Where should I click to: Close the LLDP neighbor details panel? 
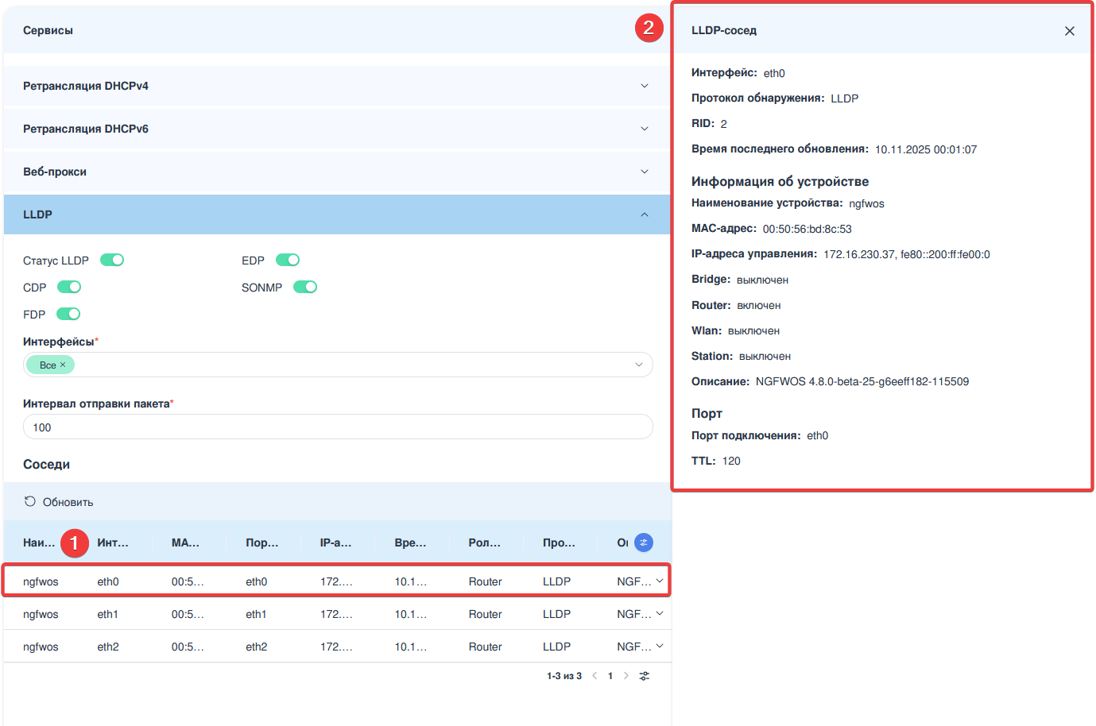click(1069, 31)
